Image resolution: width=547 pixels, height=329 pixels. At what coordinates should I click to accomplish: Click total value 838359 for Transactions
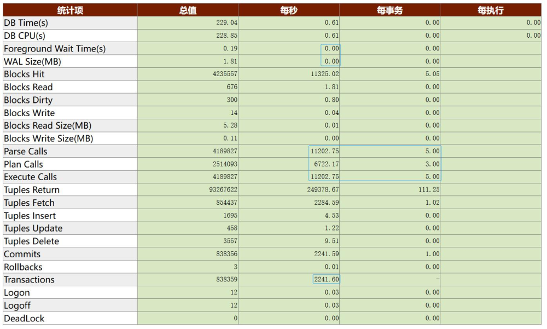(x=227, y=279)
